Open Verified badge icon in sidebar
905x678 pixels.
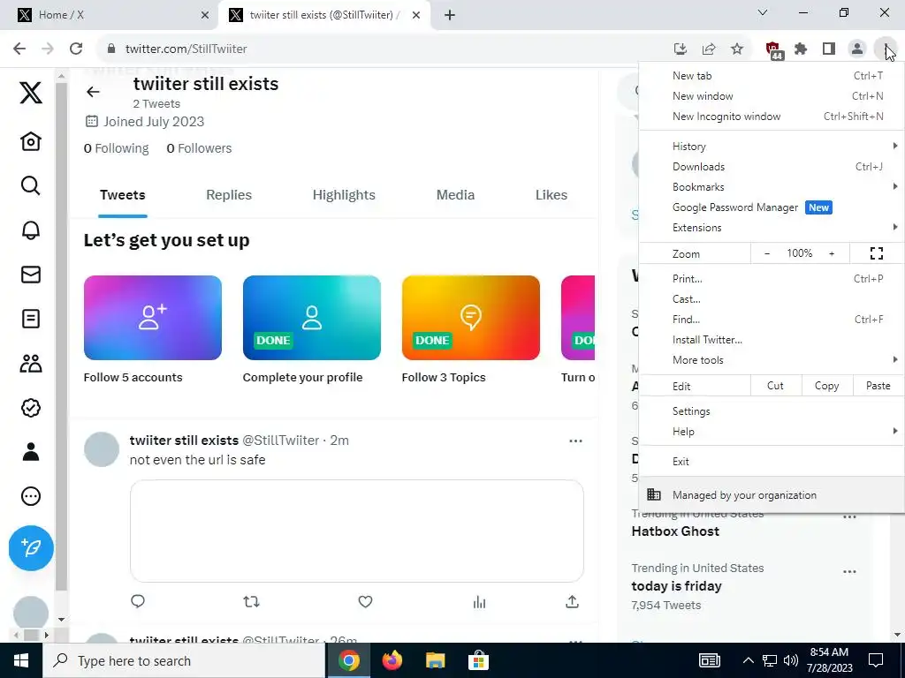click(x=31, y=408)
